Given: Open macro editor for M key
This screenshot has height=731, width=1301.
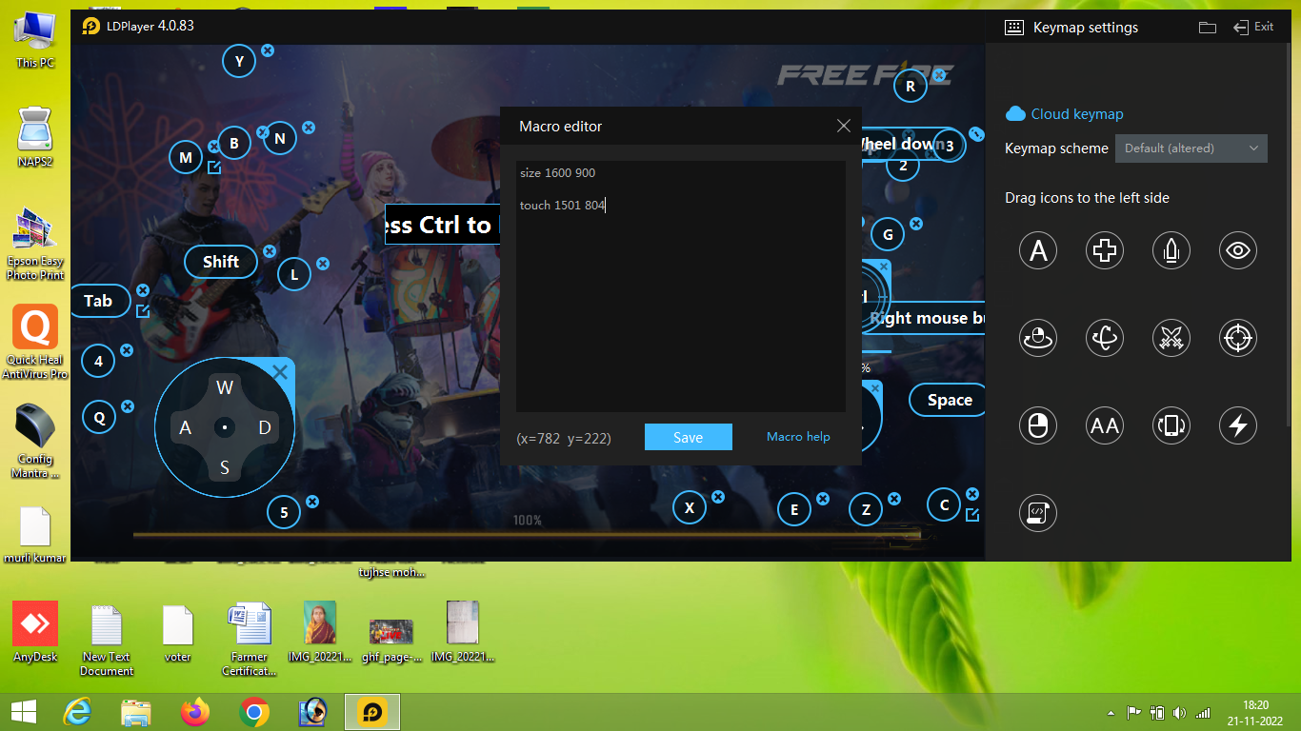Looking at the screenshot, I should coord(214,168).
